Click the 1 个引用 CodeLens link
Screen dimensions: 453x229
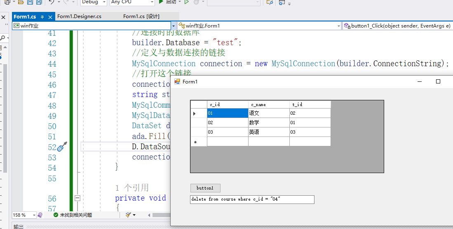(x=132, y=188)
